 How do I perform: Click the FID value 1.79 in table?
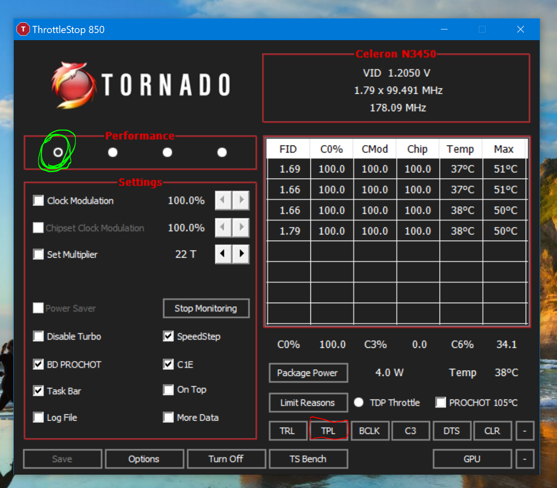(290, 231)
